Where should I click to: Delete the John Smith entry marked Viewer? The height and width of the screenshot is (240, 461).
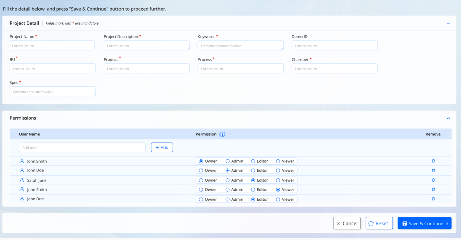pos(433,189)
